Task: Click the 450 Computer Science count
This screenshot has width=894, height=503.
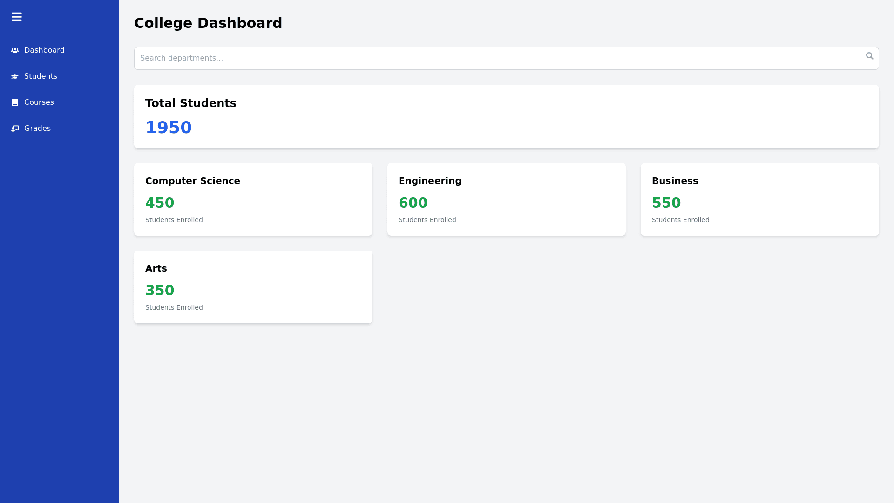Action: coord(160,203)
